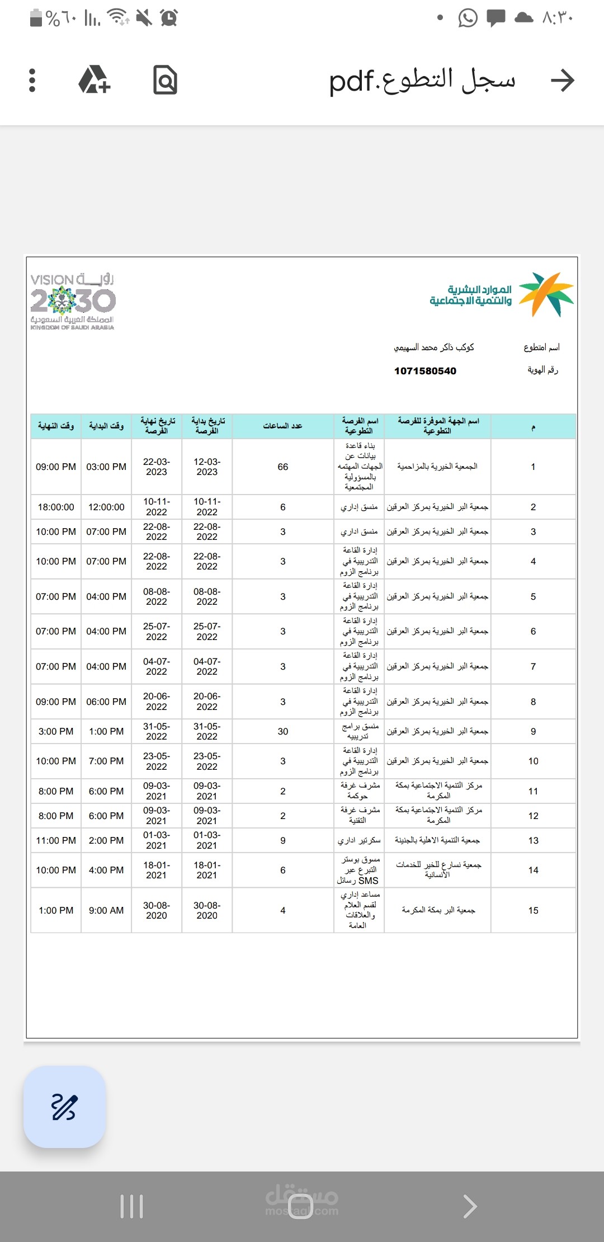Tap the Android back chevron button

(470, 1206)
